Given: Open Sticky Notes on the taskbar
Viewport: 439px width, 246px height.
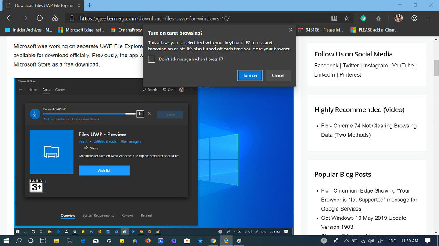Looking at the screenshot, I should [x=122, y=241].
